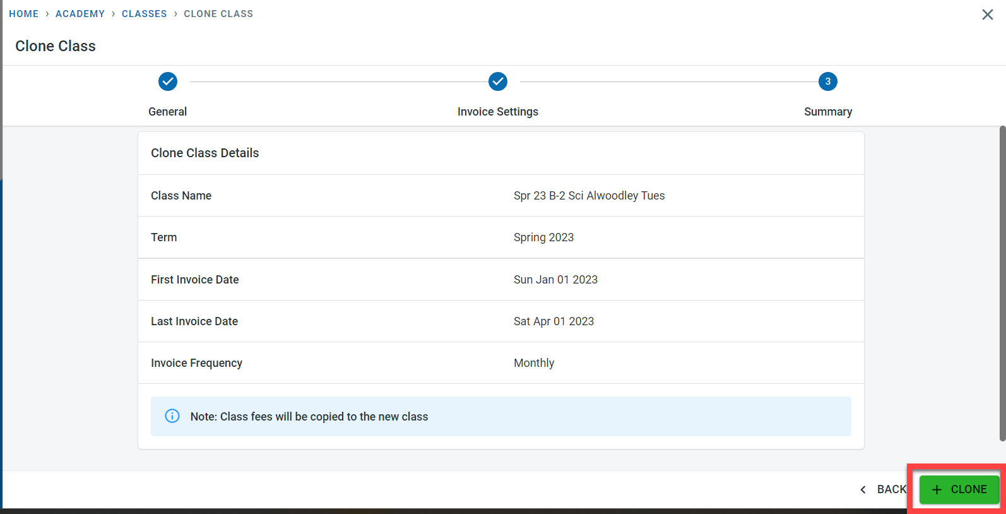Click the Spring 2023 term value

(543, 237)
